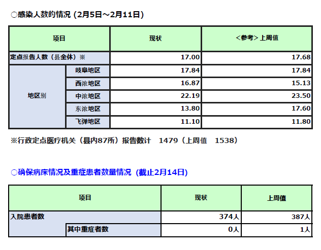Viewport: 321px width, 250px height.
Task: Click the "定点报告人数(县全体)" row label
Action: point(48,57)
